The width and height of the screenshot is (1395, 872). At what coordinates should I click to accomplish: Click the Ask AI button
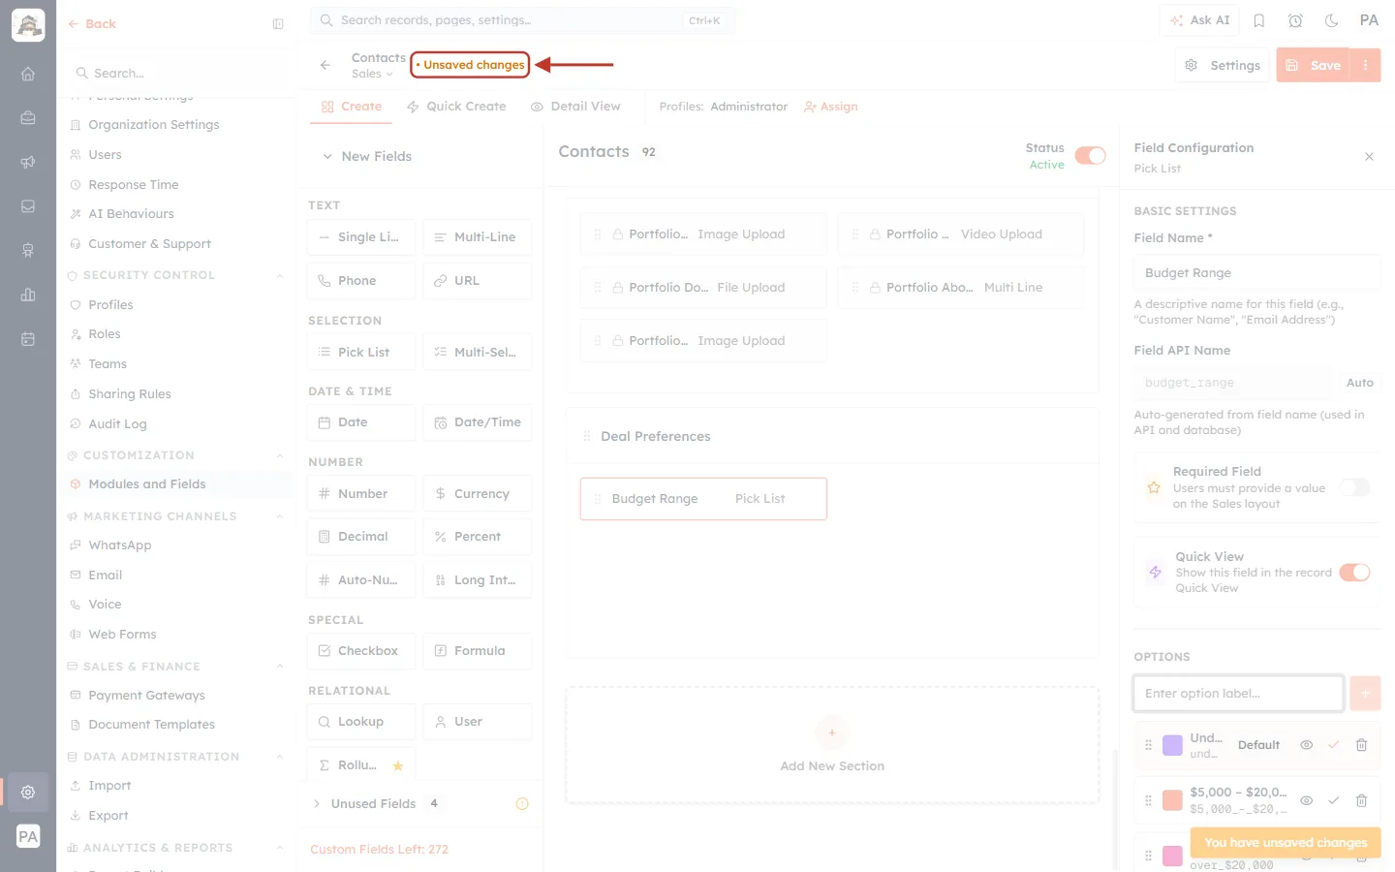[x=1199, y=20]
